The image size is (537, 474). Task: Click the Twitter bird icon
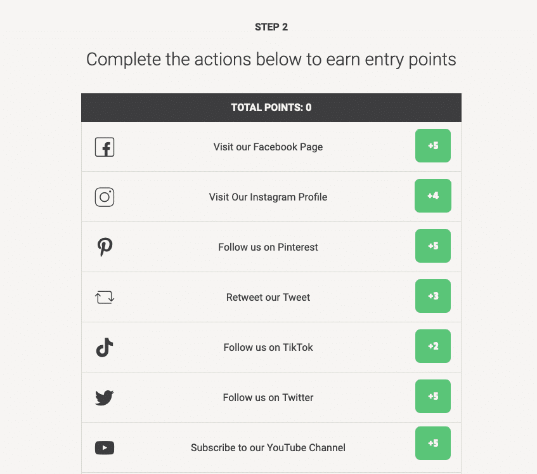(x=105, y=398)
